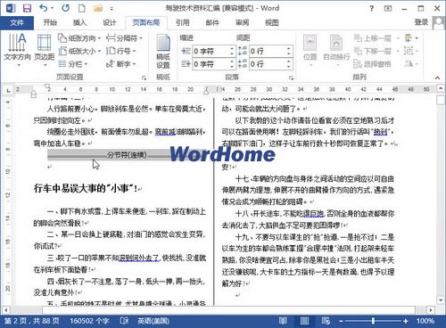Click the tab stop selector on ruler

(8, 90)
